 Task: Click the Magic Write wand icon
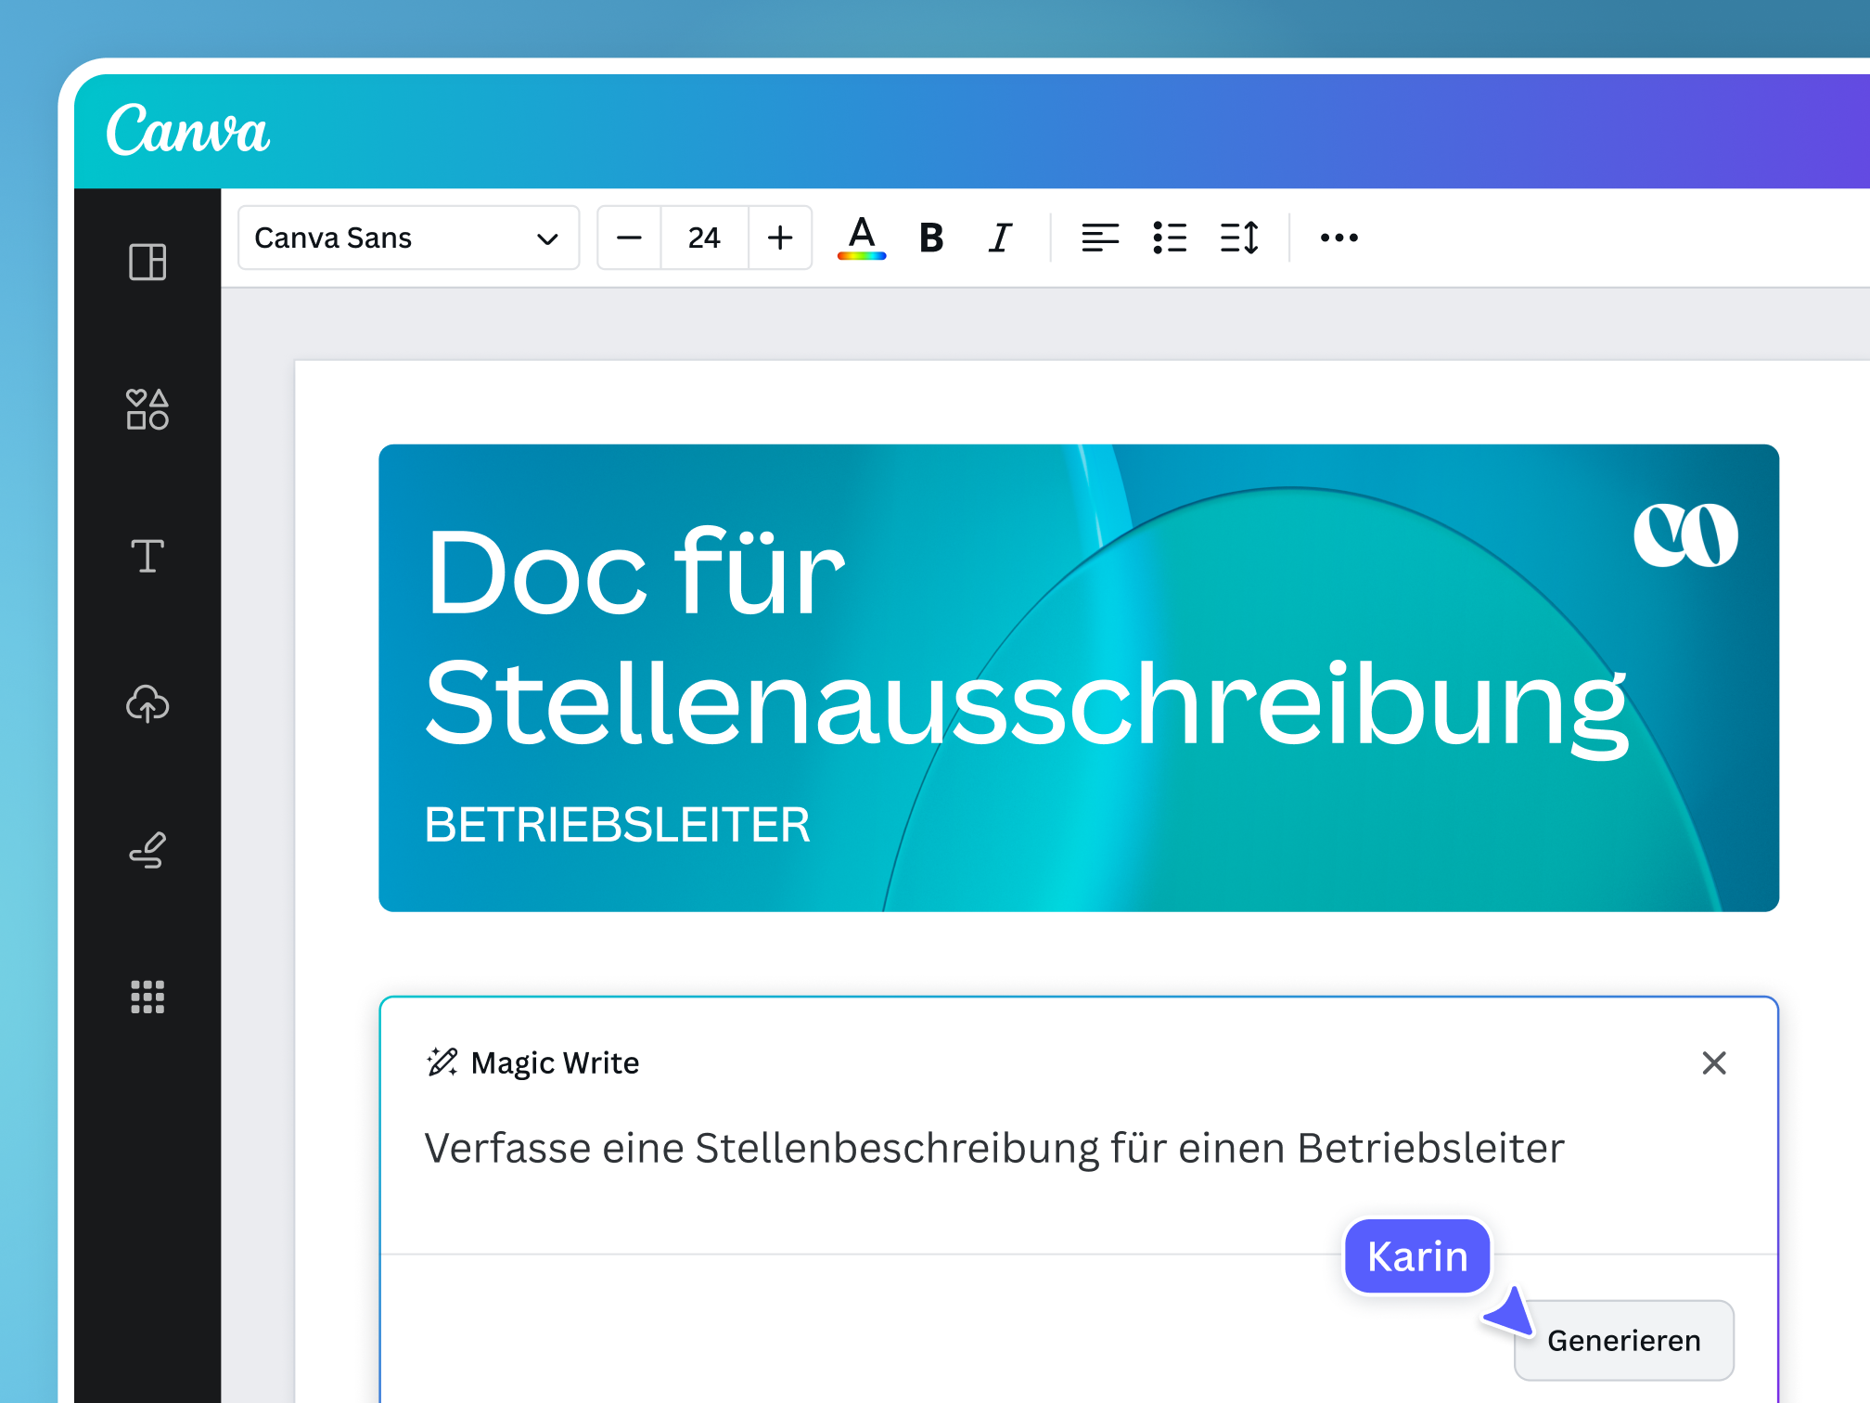tap(442, 1062)
